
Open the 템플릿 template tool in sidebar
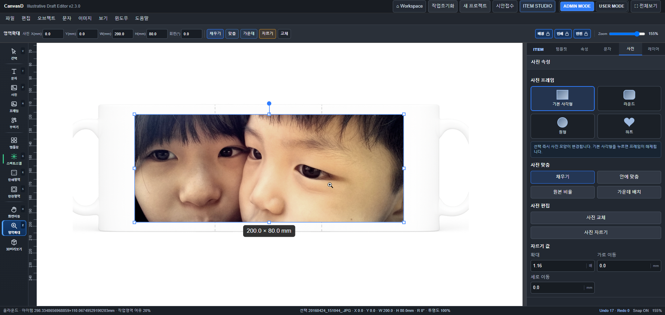pos(14,143)
